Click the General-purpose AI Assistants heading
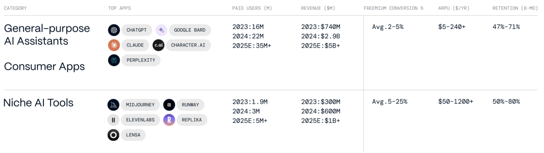The height and width of the screenshot is (153, 544). 47,35
